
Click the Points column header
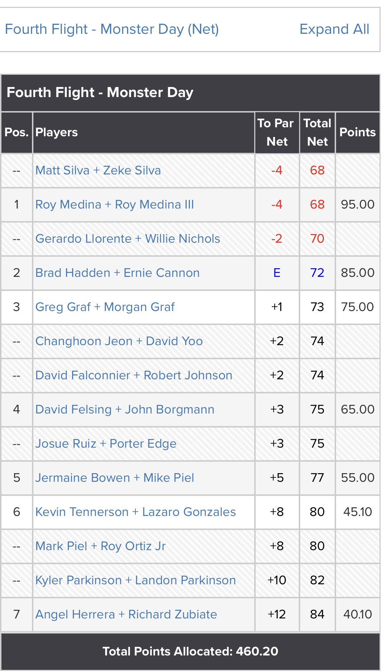[x=358, y=132]
